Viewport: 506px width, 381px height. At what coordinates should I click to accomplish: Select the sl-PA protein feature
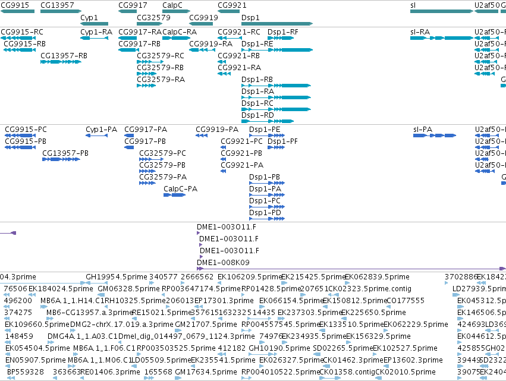tap(435, 136)
